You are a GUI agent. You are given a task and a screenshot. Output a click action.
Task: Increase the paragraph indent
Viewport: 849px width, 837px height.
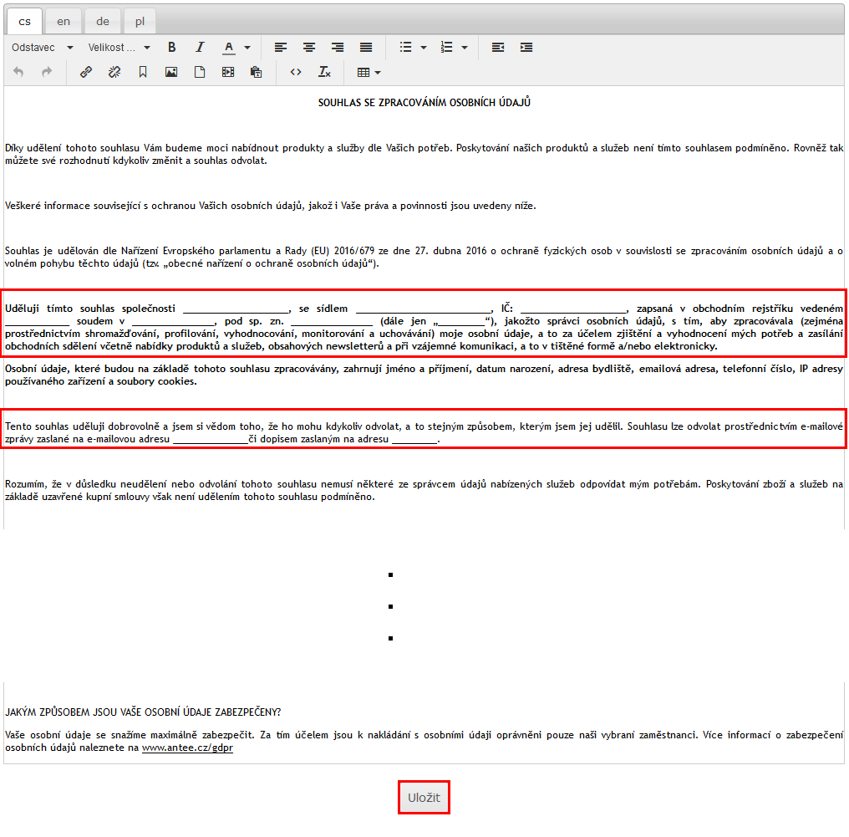526,48
